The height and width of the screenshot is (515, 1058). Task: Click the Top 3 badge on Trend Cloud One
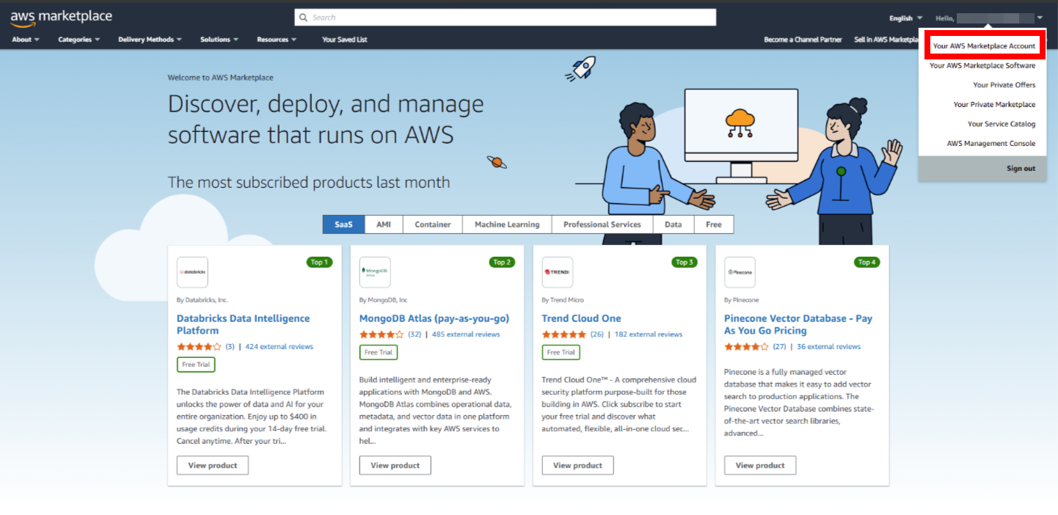[684, 261]
